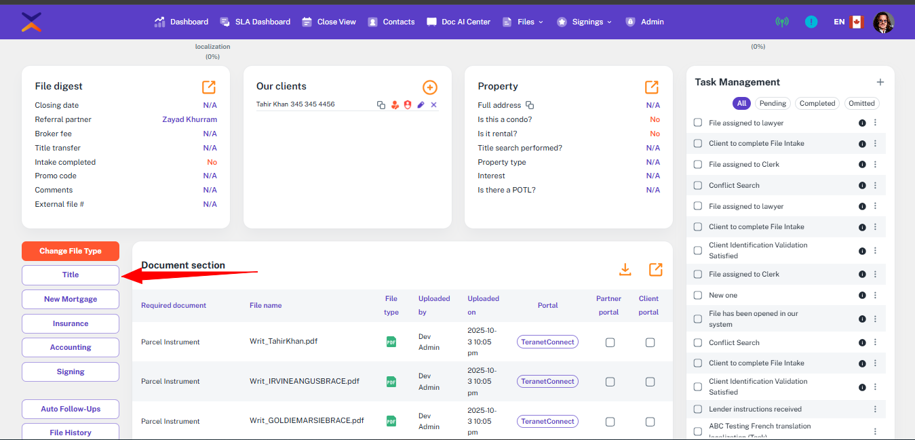Screen dimensions: 915x440
Task: Copy the property full address
Action: point(530,105)
